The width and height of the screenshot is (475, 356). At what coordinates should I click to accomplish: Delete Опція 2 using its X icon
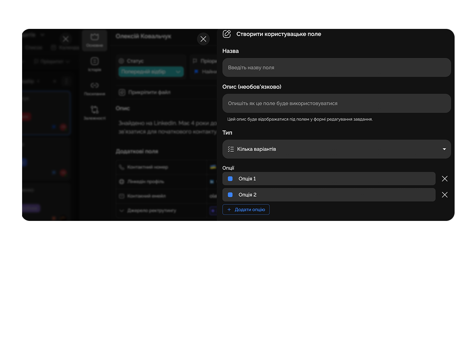point(444,195)
